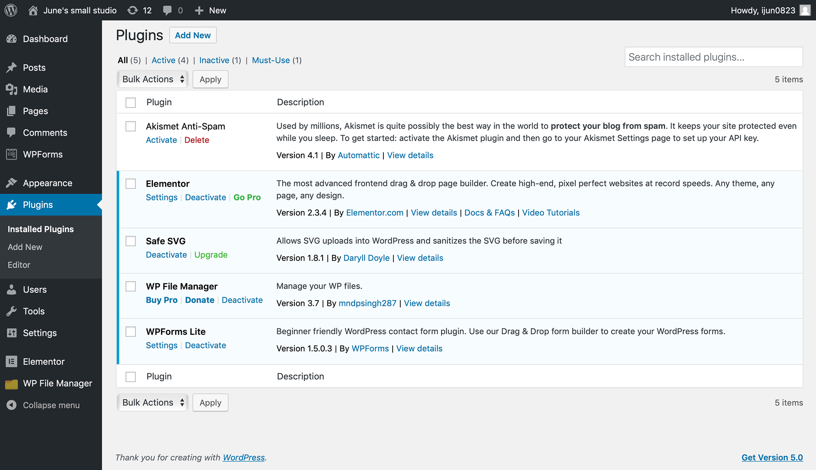Click Upgrade under Safe SVG
The image size is (816, 470).
click(x=211, y=255)
